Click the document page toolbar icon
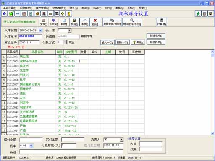This screenshot has width=215, height=161. [x=31, y=13]
